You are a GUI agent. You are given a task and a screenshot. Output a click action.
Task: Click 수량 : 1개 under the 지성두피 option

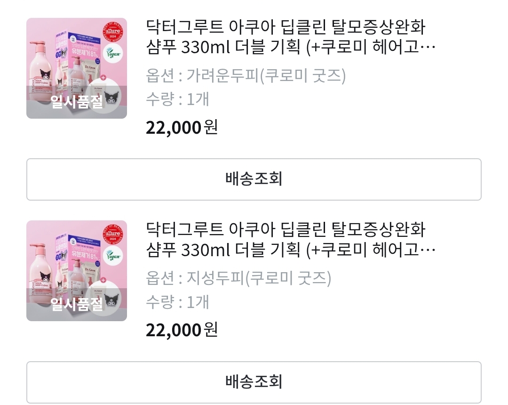click(177, 302)
